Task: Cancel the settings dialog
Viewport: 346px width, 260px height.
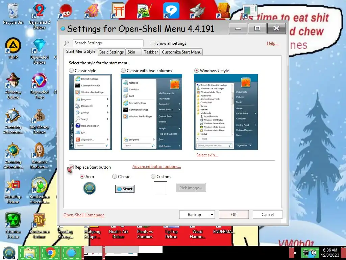Action: tap(268, 214)
